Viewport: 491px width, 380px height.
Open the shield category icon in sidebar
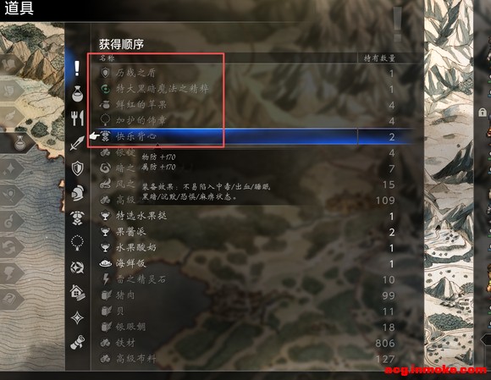pyautogui.click(x=77, y=168)
